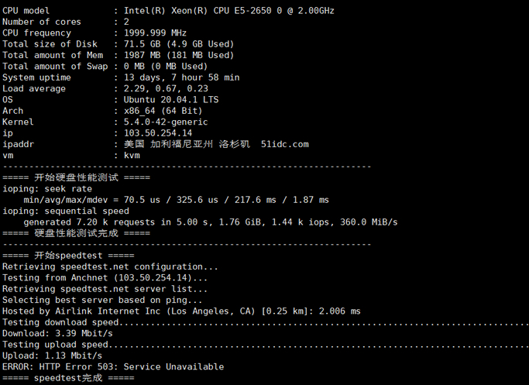Viewport: 529px width, 385px height.
Task: Click the Total amount of Mem 1987 MB value
Action: tap(179, 55)
